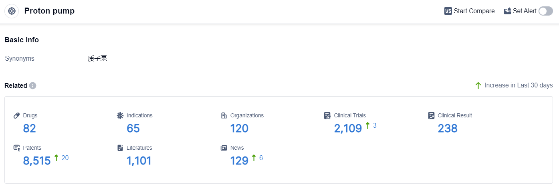Open the 2,109 Clinical Trials count
Screen dimensions: 559x192
(x=348, y=129)
